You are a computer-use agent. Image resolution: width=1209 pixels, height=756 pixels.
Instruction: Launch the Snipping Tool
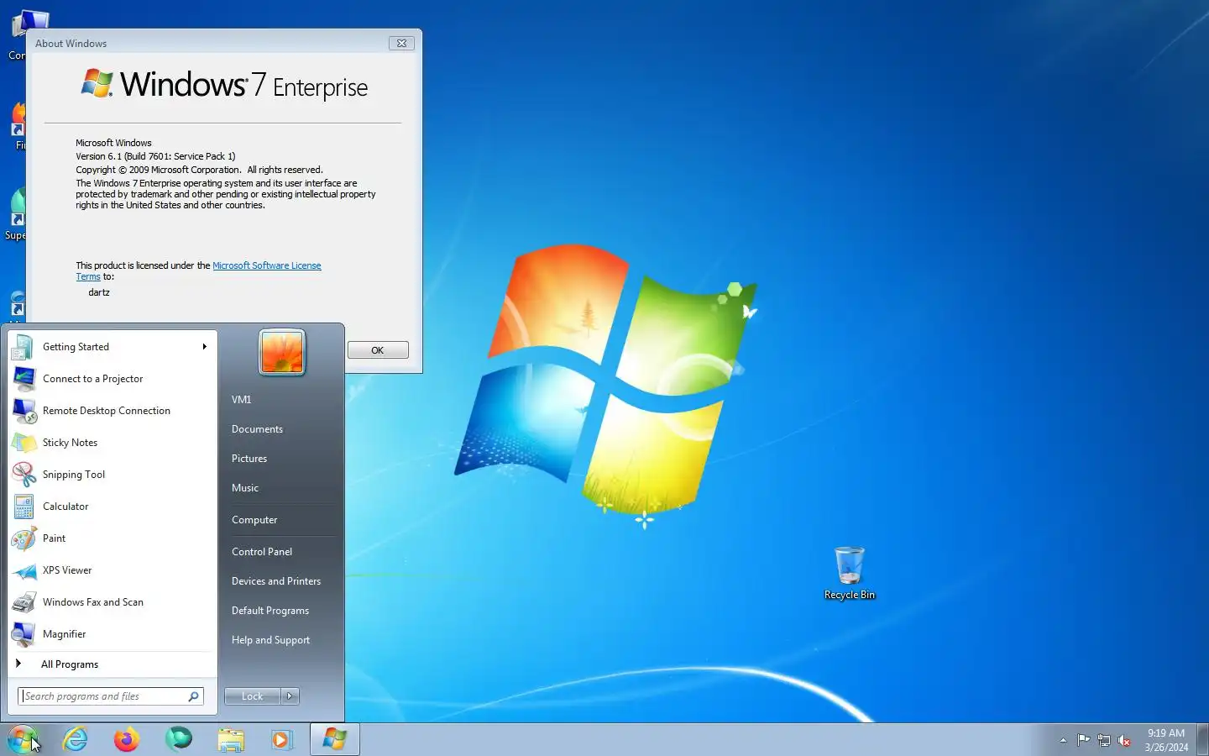[113, 475]
